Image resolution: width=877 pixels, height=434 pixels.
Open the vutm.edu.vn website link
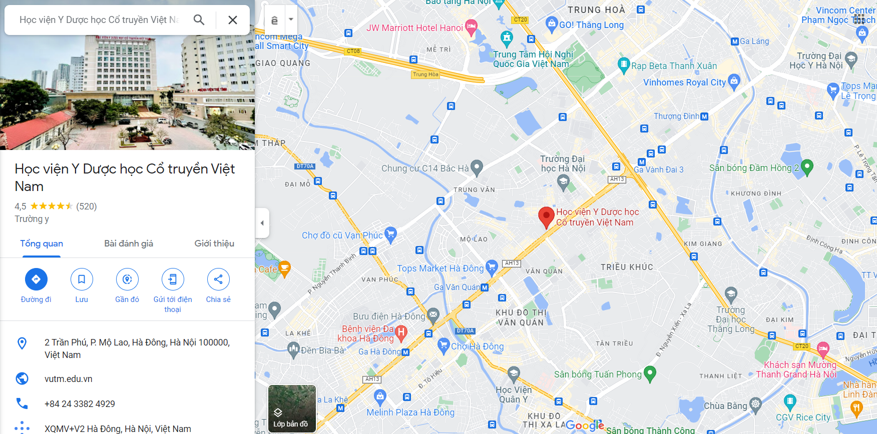pos(69,378)
